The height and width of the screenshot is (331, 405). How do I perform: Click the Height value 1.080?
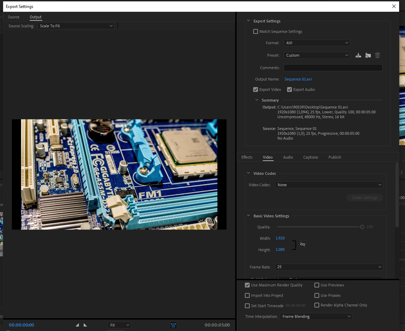280,249
